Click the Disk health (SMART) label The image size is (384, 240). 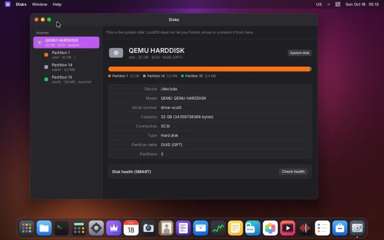tap(132, 172)
